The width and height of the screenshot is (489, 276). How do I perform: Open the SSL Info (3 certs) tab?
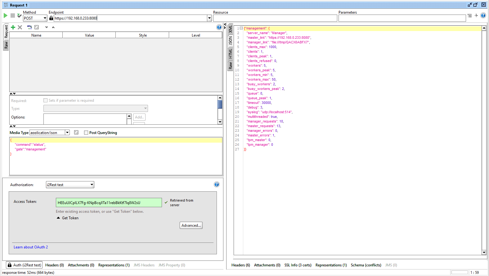click(x=298, y=265)
